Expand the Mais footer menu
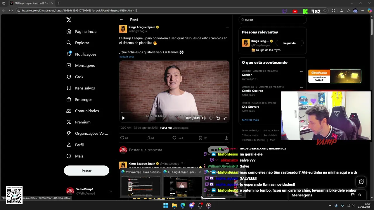Image resolution: width=374 pixels, height=210 pixels. [x=274, y=140]
